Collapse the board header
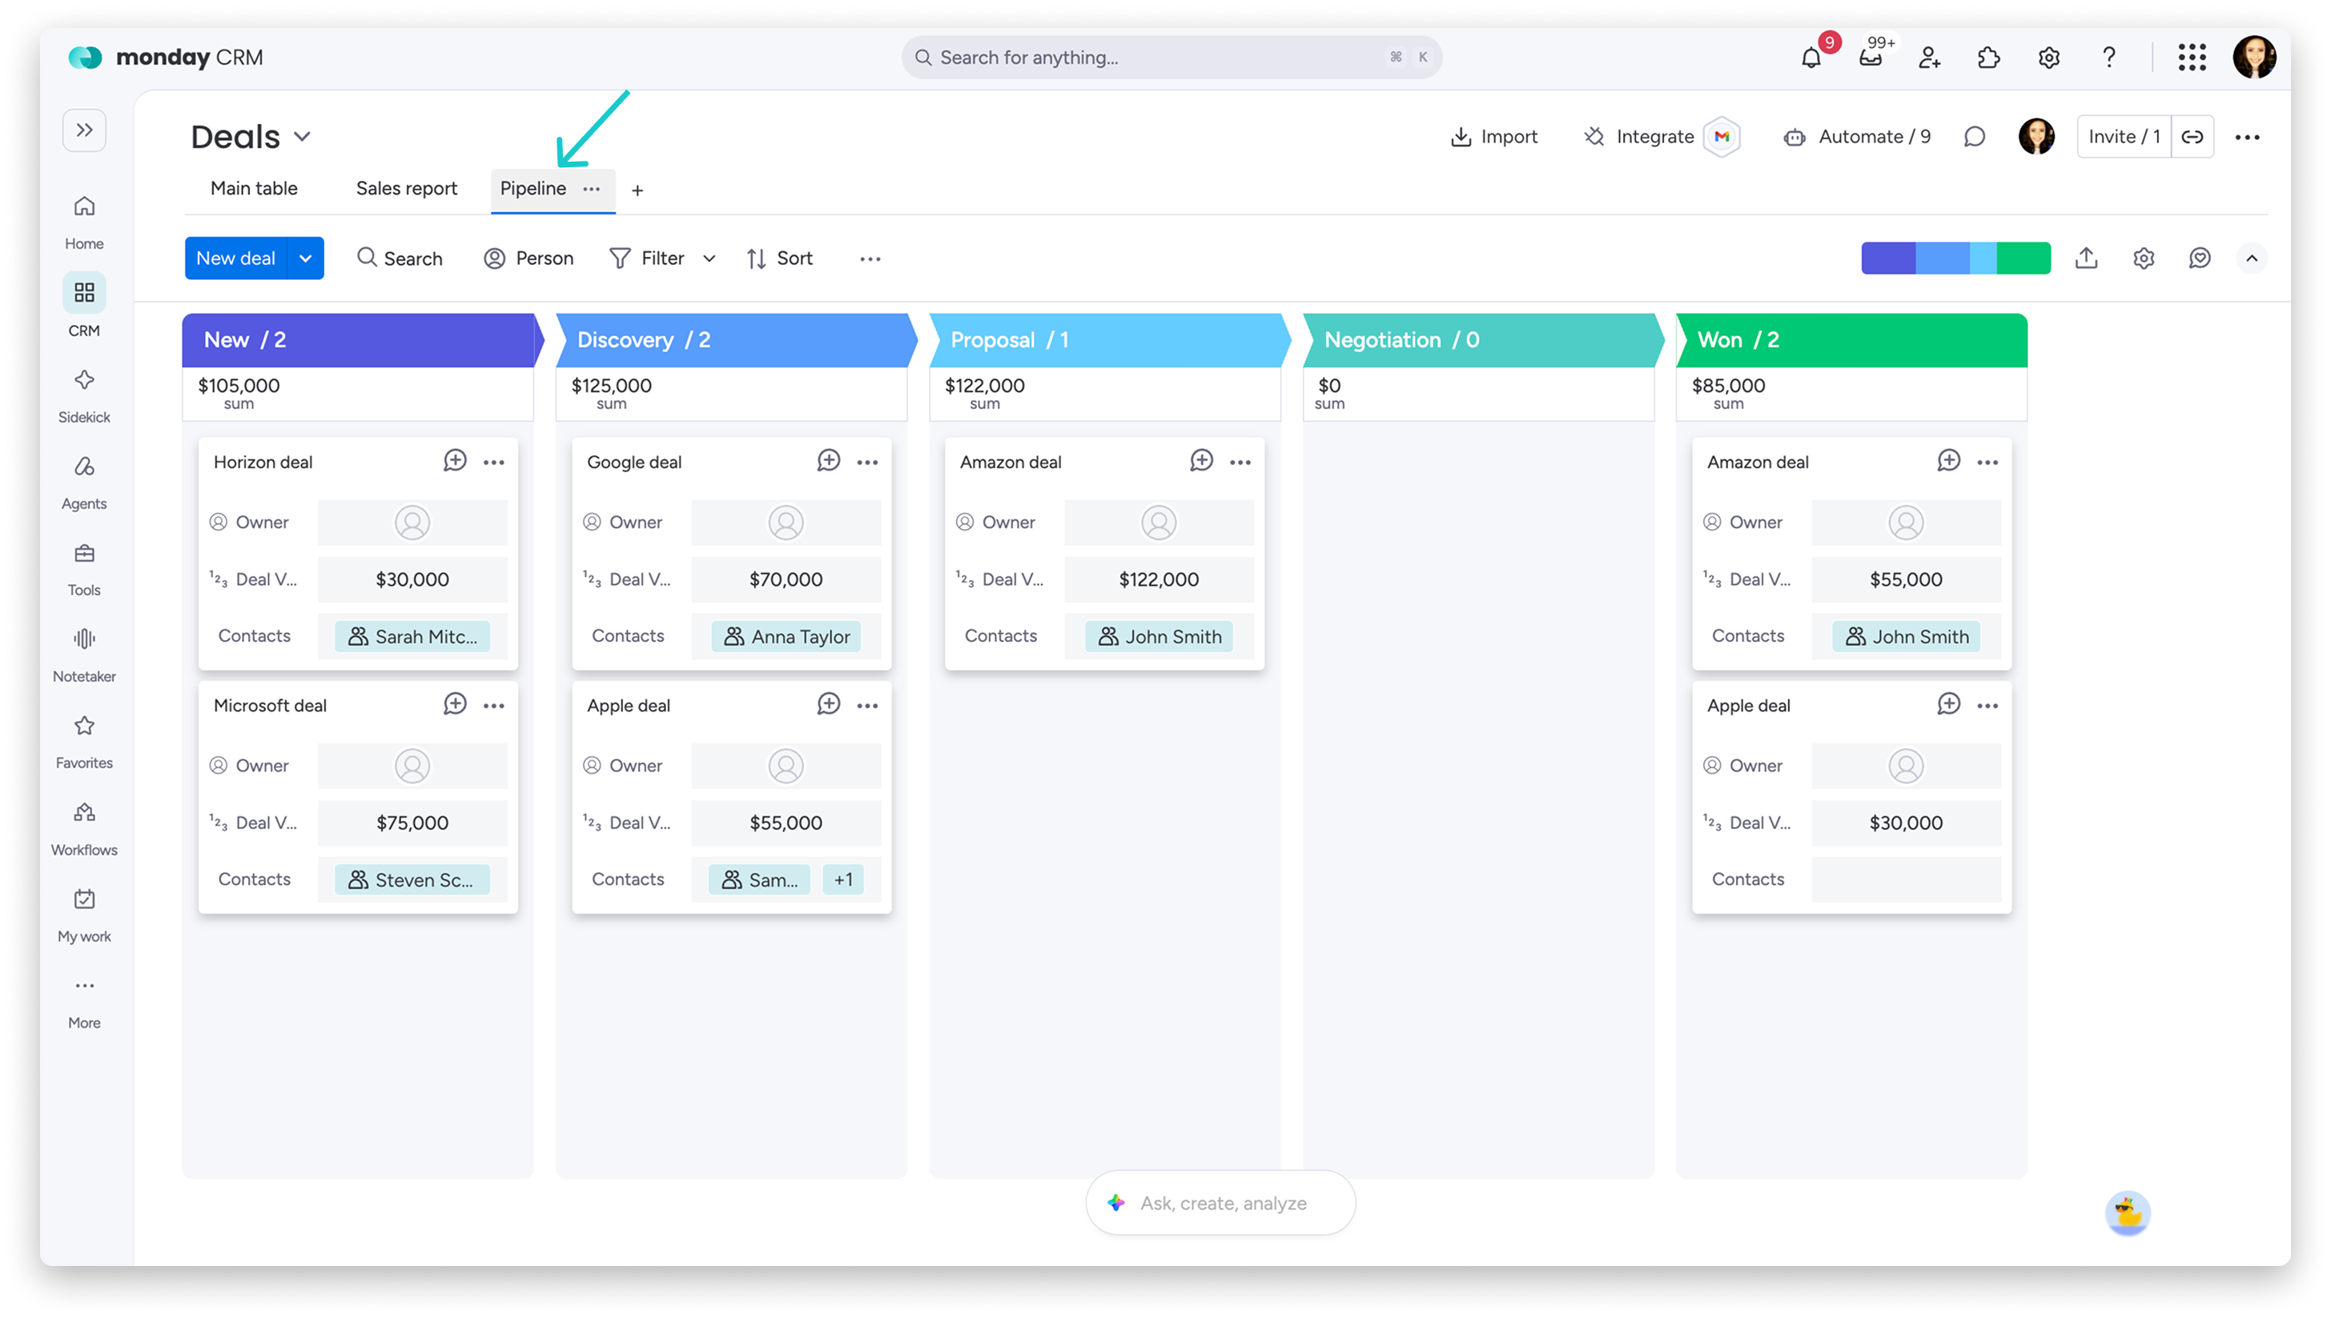This screenshot has width=2331, height=1318. 2251,258
